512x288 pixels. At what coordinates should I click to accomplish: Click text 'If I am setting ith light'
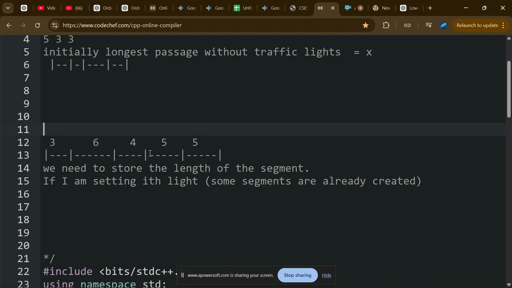121,181
